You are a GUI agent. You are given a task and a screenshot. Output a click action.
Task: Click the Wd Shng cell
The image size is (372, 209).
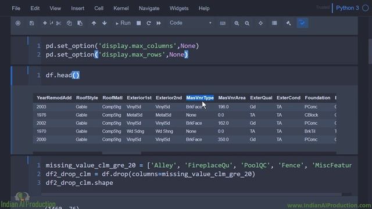[164, 131]
